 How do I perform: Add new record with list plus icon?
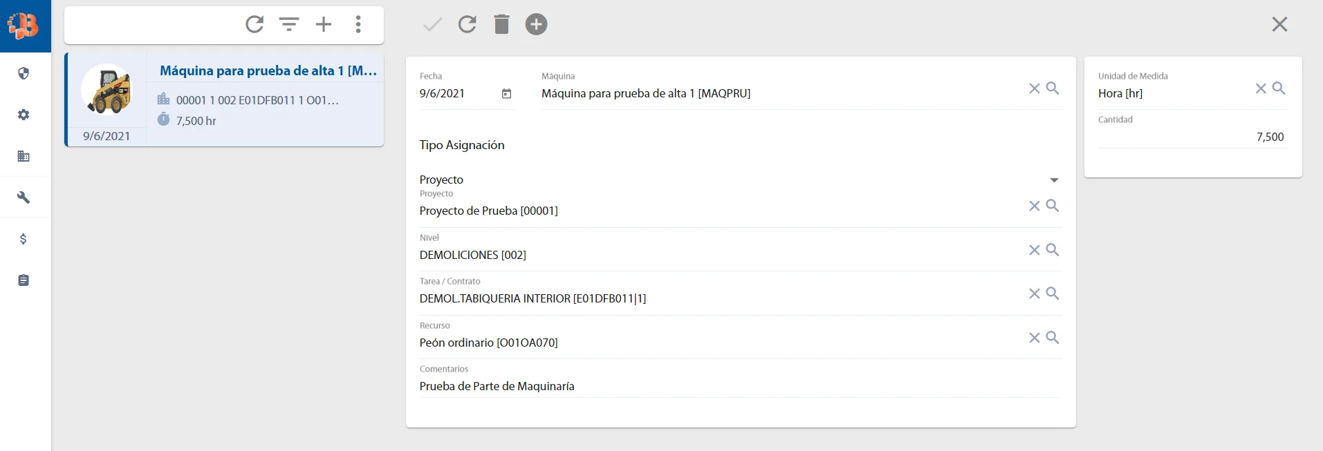tap(324, 24)
